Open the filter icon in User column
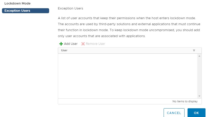 pyautogui.click(x=194, y=51)
